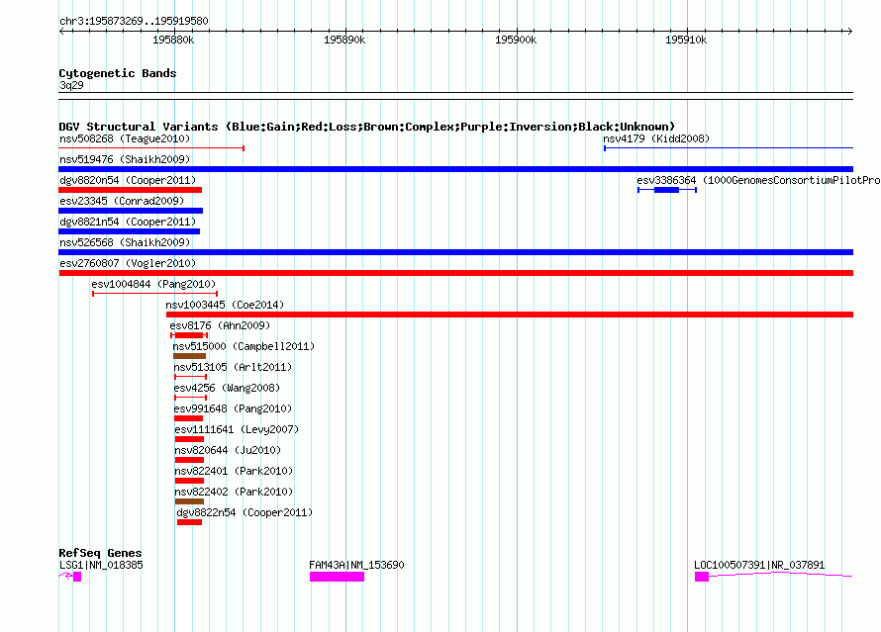
Task: Click the esv23345 (Conrad2009) label
Action: click(122, 201)
